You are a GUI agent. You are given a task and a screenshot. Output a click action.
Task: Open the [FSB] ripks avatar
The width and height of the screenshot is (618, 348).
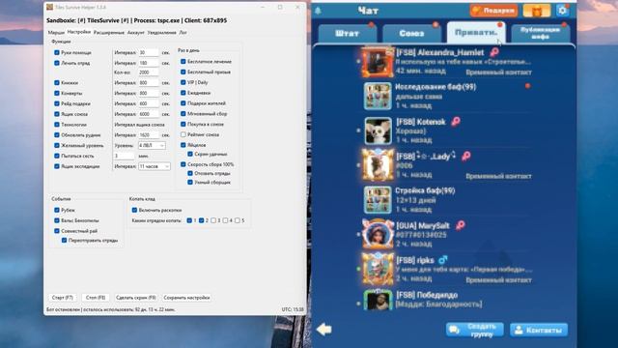[378, 269]
